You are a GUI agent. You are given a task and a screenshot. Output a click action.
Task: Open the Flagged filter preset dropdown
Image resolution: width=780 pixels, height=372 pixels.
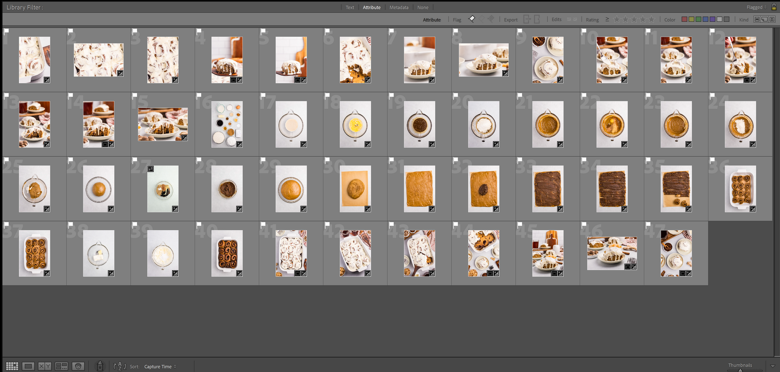756,7
